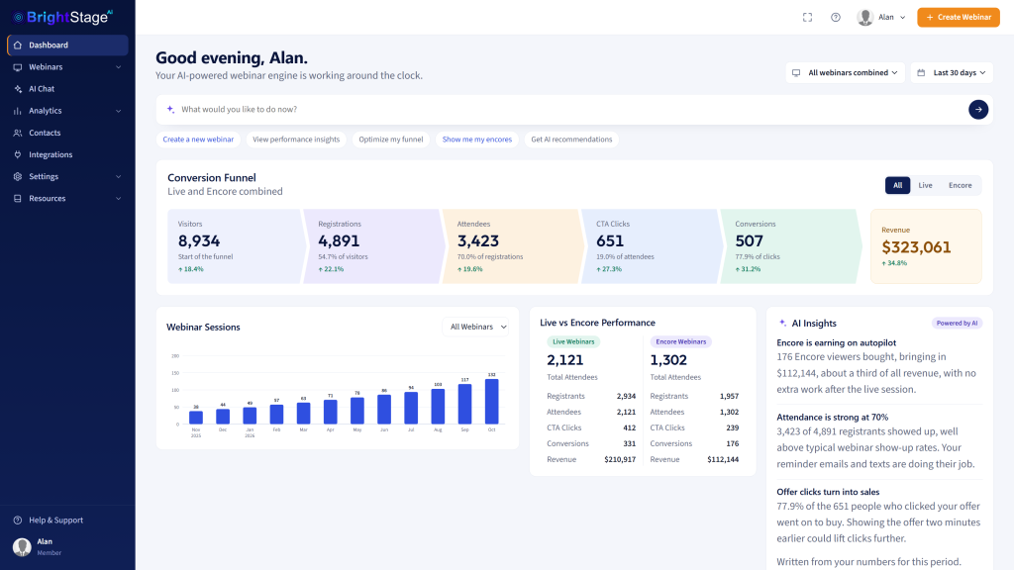Click the Optimize my funnel chip
The image size is (1014, 570).
point(390,140)
